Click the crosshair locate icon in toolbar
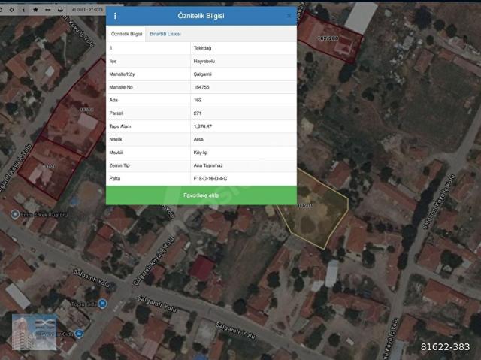The image size is (481, 360). click(x=11, y=10)
